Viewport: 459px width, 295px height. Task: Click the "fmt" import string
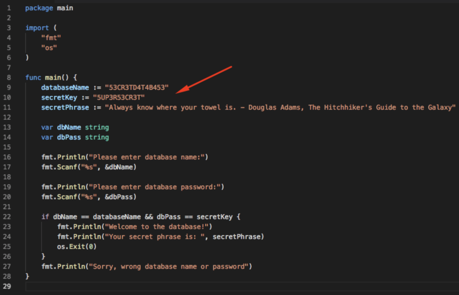coord(51,38)
